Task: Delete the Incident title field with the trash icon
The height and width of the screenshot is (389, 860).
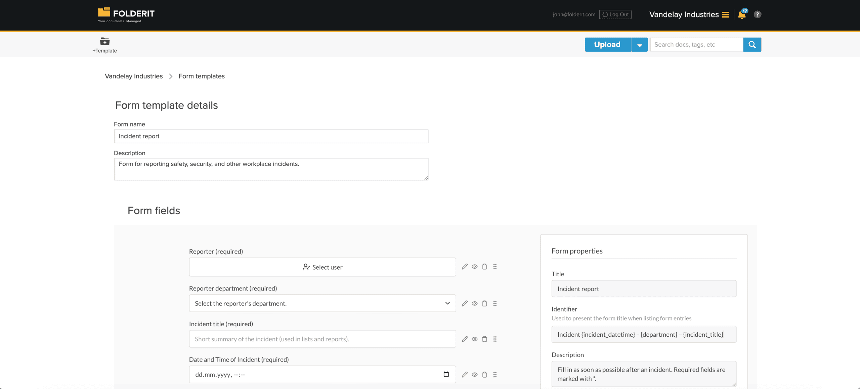Action: tap(485, 339)
